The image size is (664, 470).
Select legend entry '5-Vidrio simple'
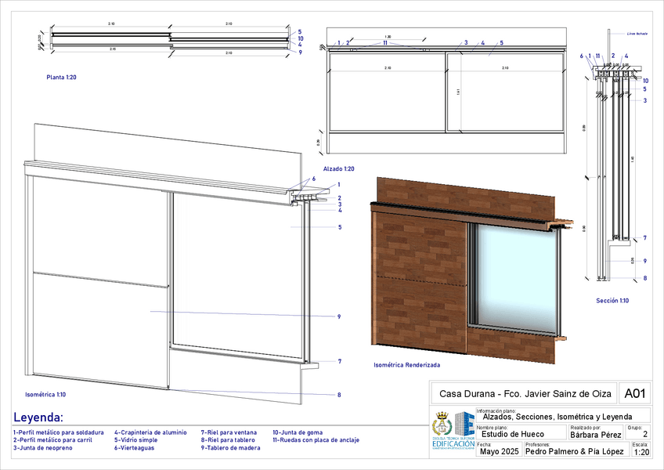(135, 440)
